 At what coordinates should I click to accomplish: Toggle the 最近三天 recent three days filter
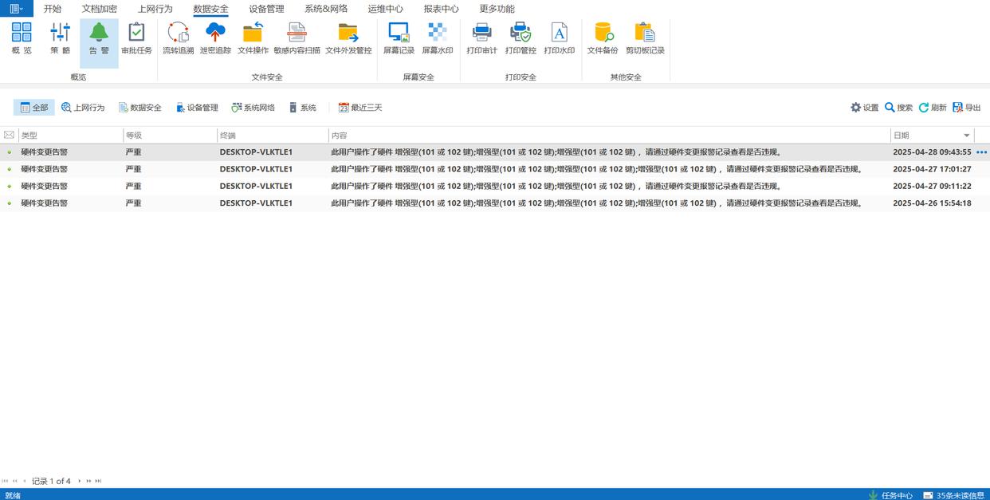pos(360,108)
